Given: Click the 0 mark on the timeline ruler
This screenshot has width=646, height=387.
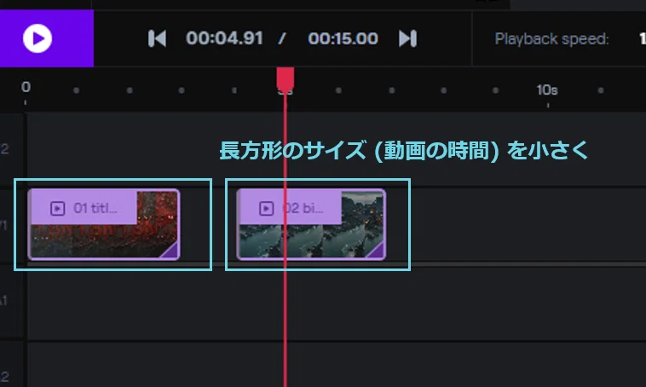Looking at the screenshot, I should pyautogui.click(x=26, y=88).
